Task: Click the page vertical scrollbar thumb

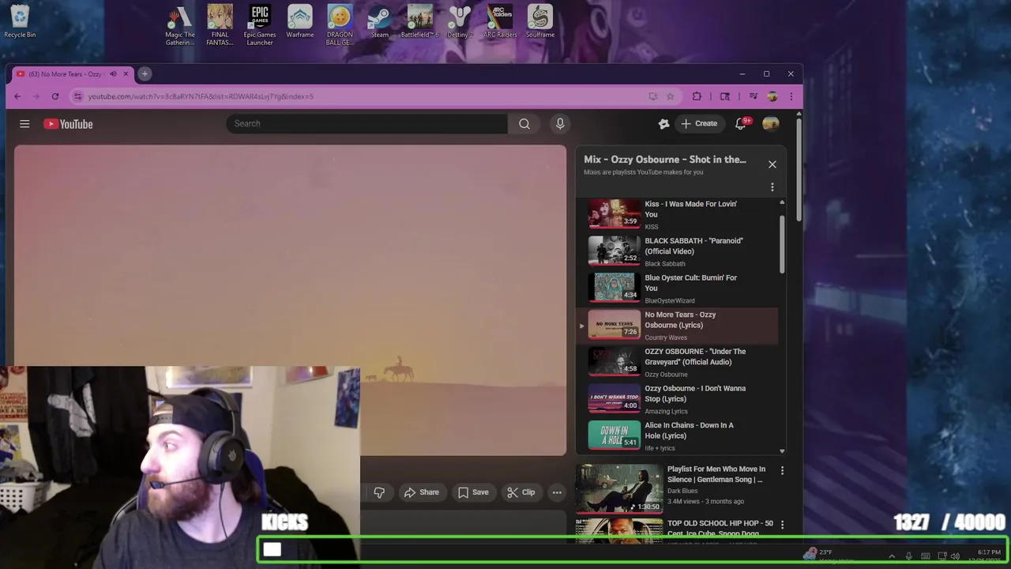Action: tap(799, 170)
